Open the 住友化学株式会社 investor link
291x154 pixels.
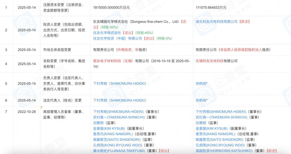(107, 33)
